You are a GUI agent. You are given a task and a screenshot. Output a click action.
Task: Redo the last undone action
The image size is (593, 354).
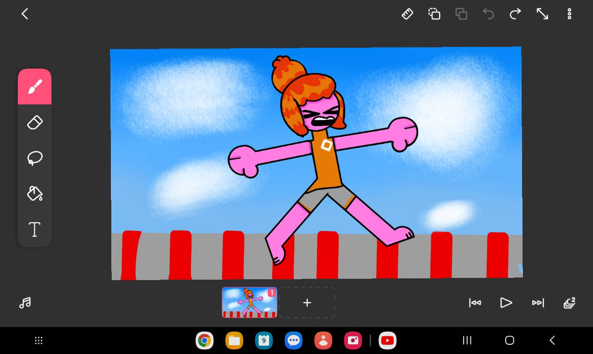[515, 14]
